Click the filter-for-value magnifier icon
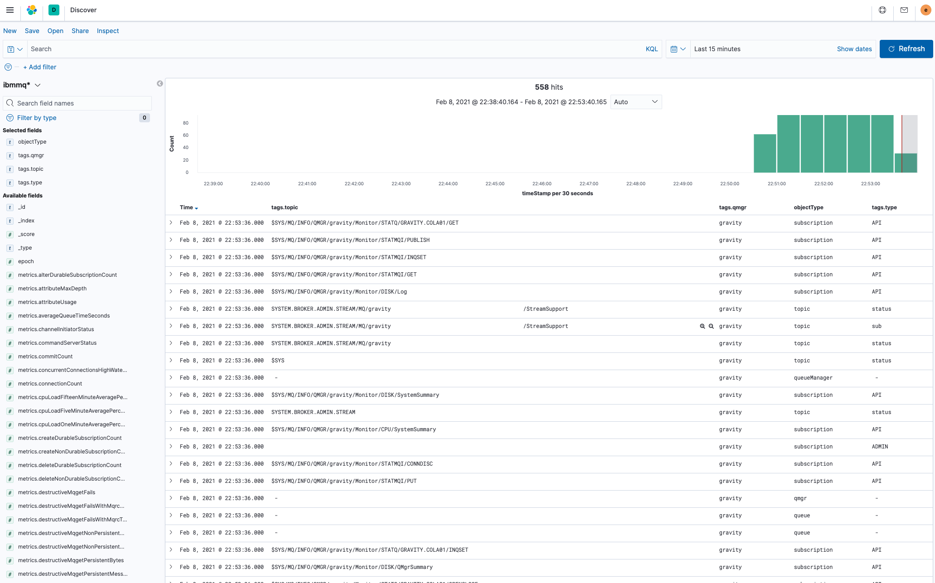Screen dimensions: 935x583 (702, 326)
